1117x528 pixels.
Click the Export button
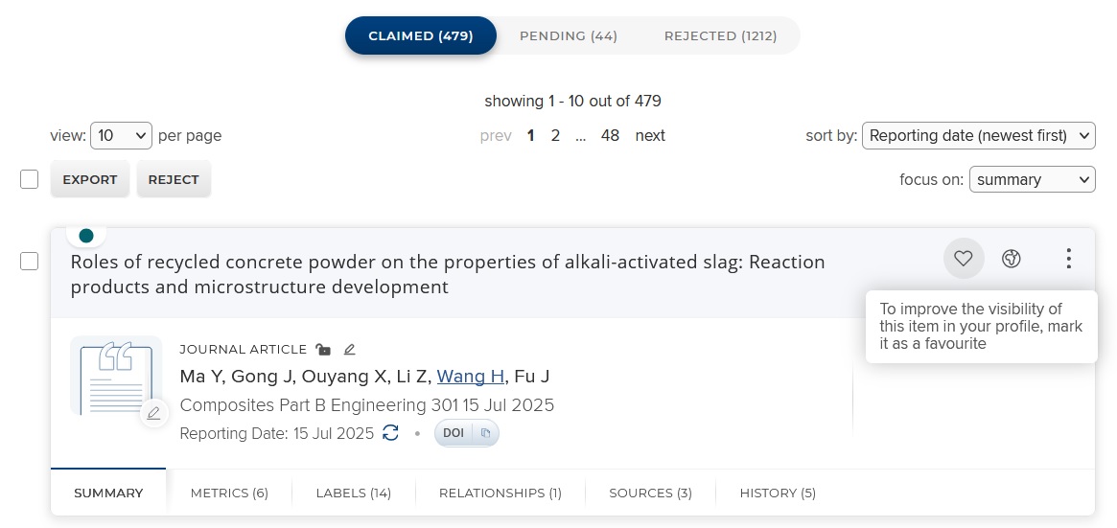click(x=90, y=179)
